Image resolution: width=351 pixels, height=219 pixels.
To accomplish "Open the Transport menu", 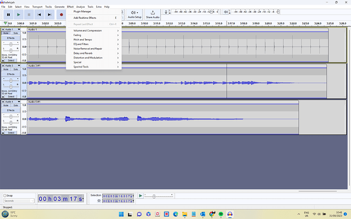I will pyautogui.click(x=37, y=7).
